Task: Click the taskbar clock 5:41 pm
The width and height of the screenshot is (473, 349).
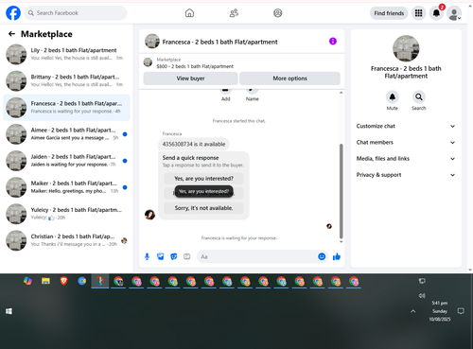Action: click(440, 303)
